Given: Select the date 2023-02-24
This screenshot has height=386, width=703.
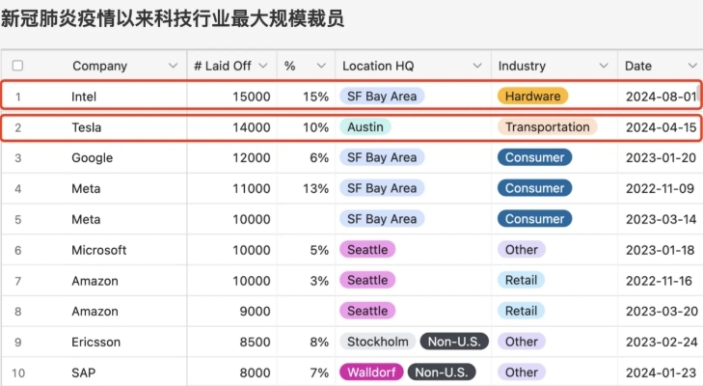Looking at the screenshot, I should (662, 342).
